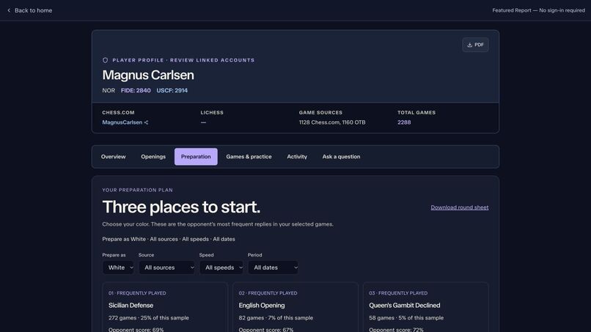Click the NOR country code
The width and height of the screenshot is (591, 332).
[109, 90]
